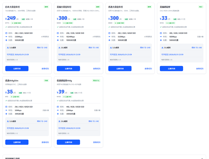Click 限时 72 小时 label in 美国建站型 card

pyautogui.click(x=197, y=48)
